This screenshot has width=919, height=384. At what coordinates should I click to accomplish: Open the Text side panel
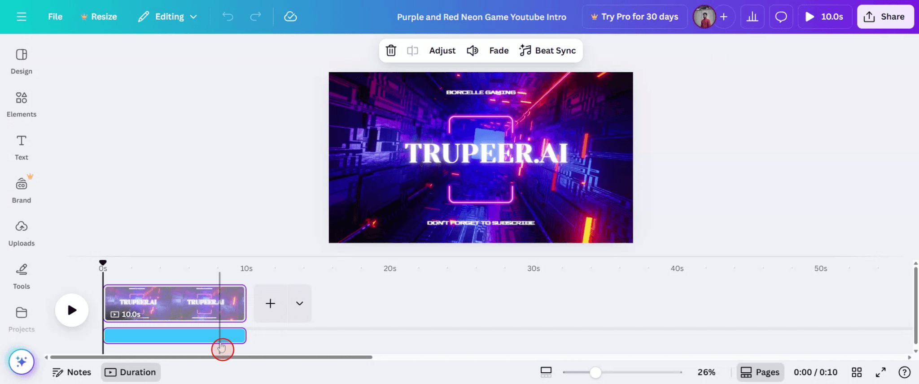[x=22, y=148]
